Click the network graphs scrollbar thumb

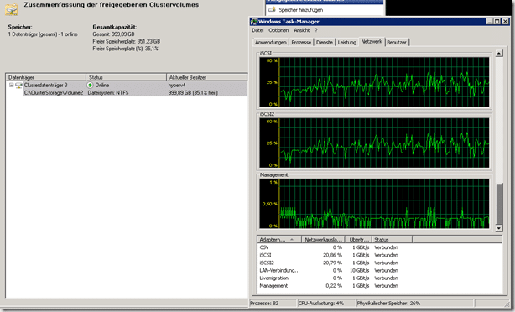point(499,204)
